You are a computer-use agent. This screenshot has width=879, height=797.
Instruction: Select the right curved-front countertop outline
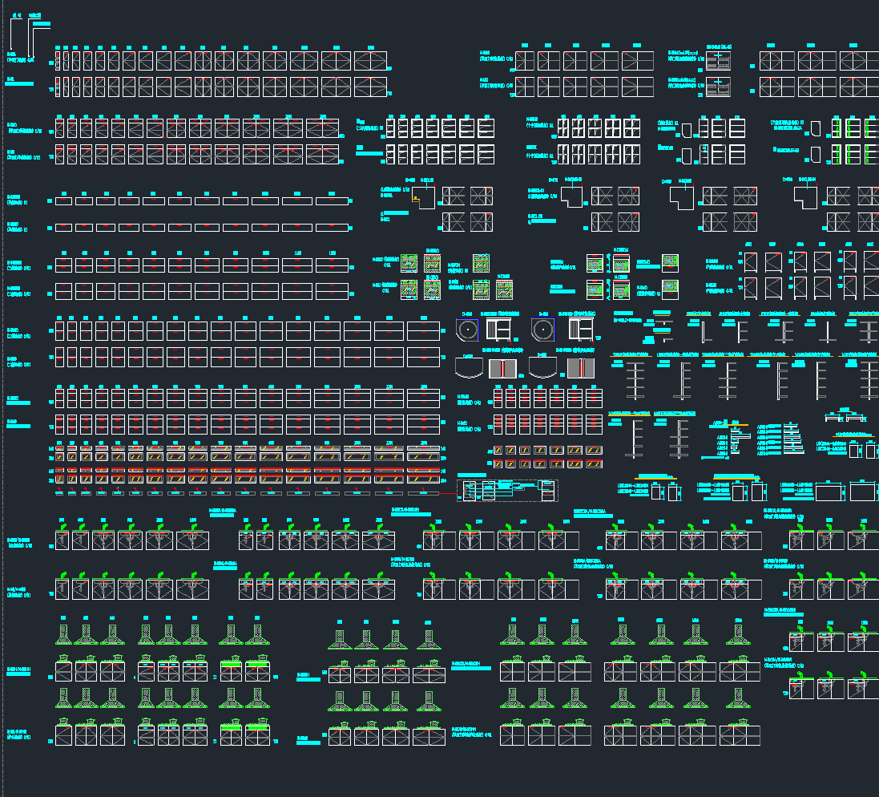point(543,367)
